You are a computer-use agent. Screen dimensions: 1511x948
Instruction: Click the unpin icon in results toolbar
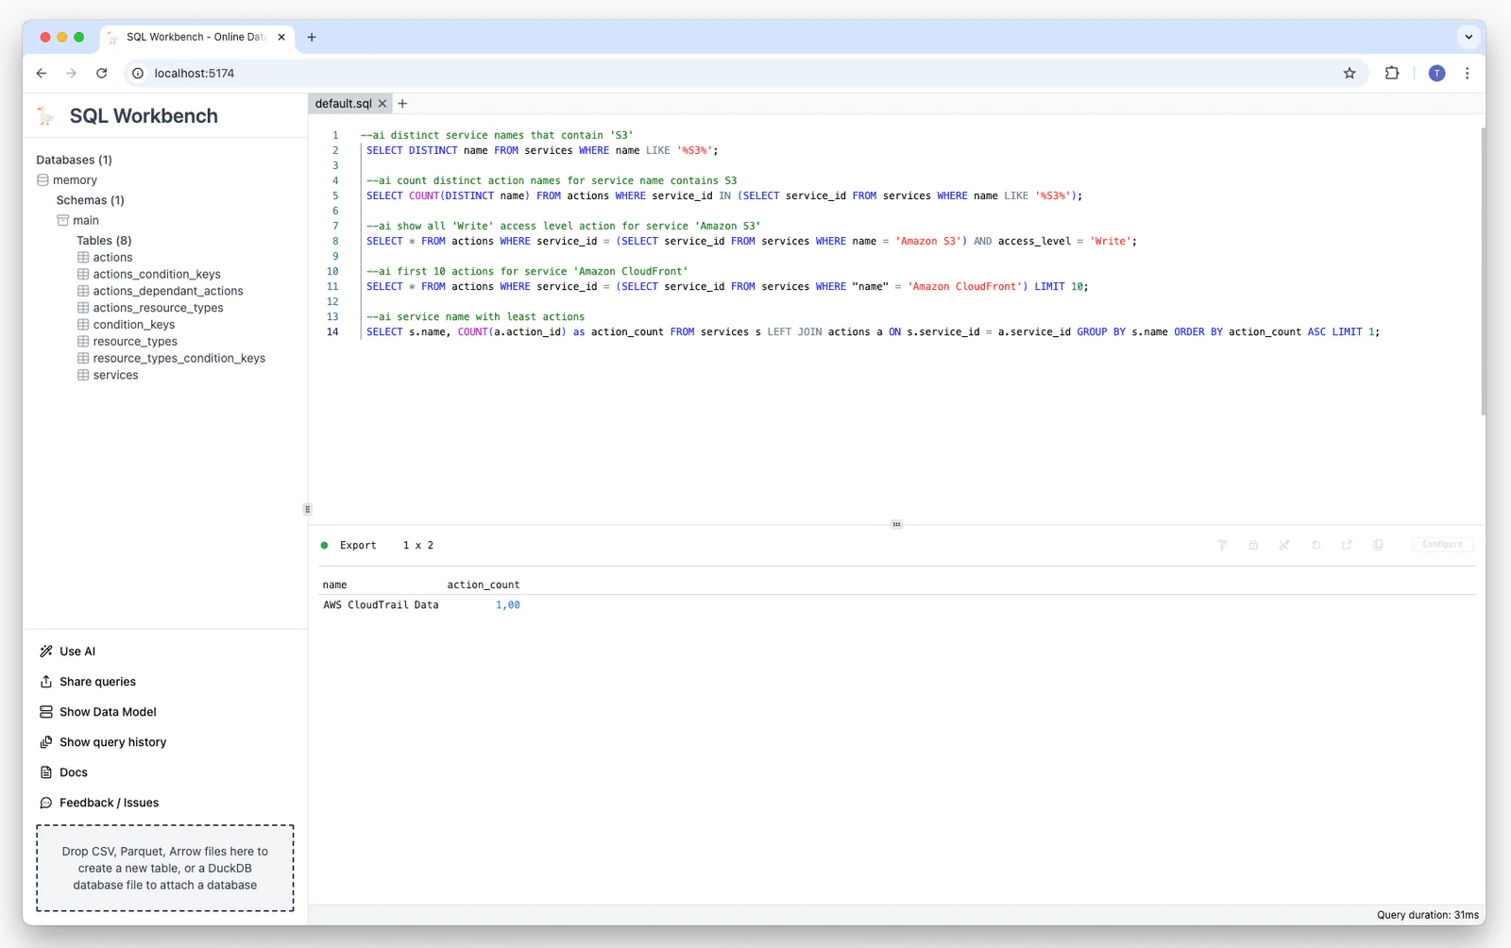[1284, 545]
